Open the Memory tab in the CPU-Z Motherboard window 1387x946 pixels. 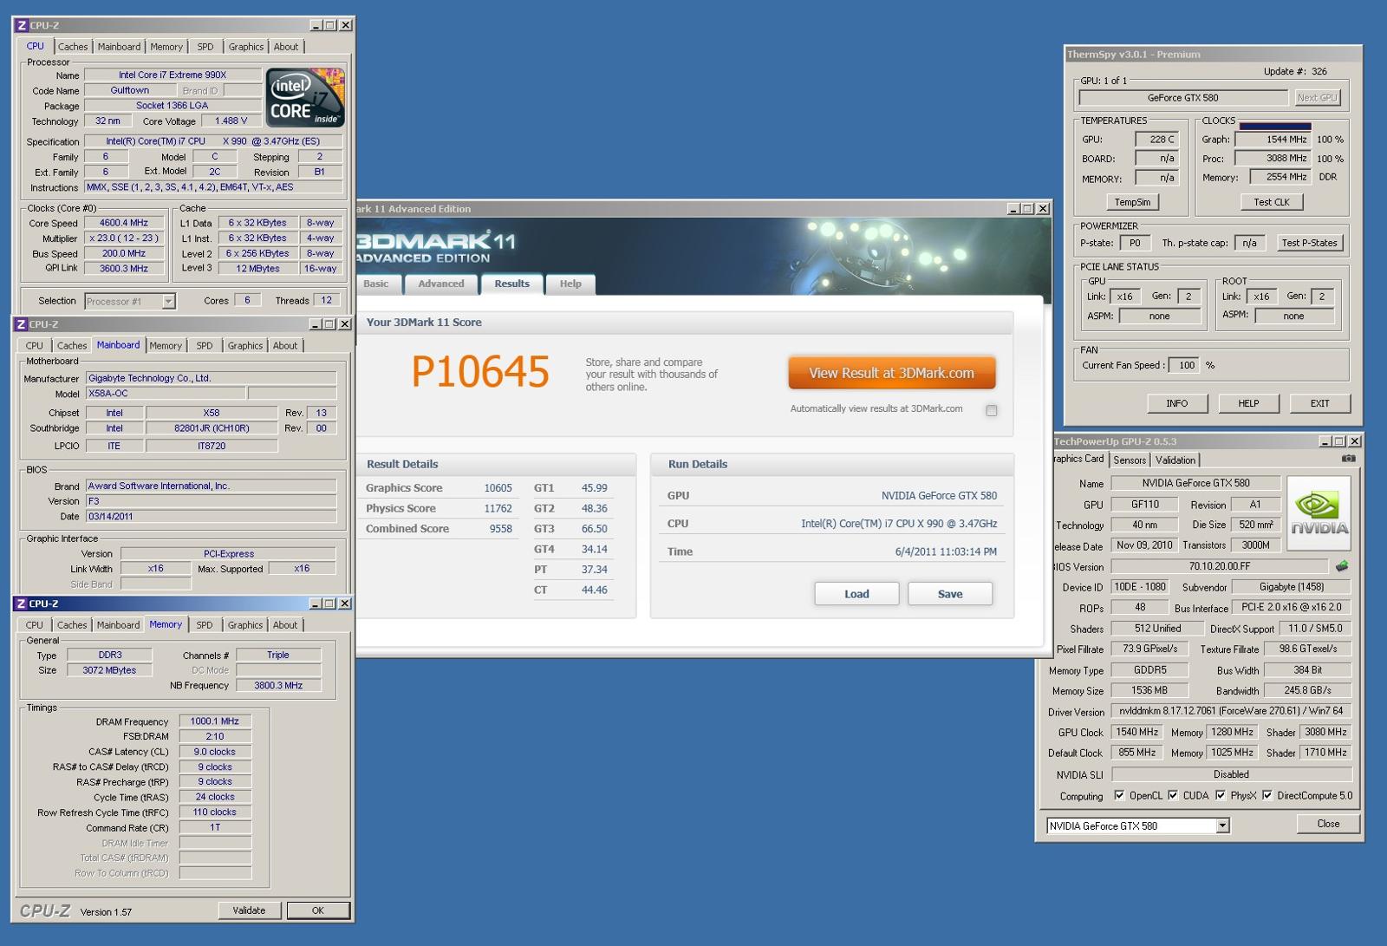[166, 346]
